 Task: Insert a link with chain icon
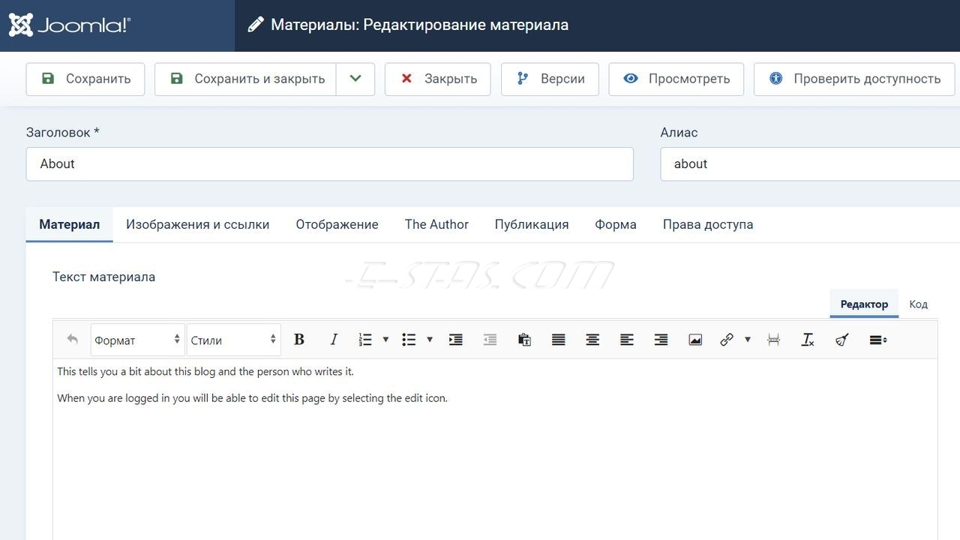point(727,340)
